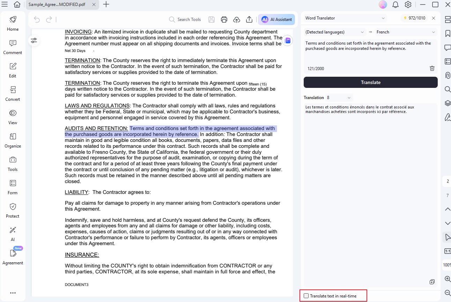The image size is (451, 302).
Task: Click the INVOICING heading
Action: [78, 32]
